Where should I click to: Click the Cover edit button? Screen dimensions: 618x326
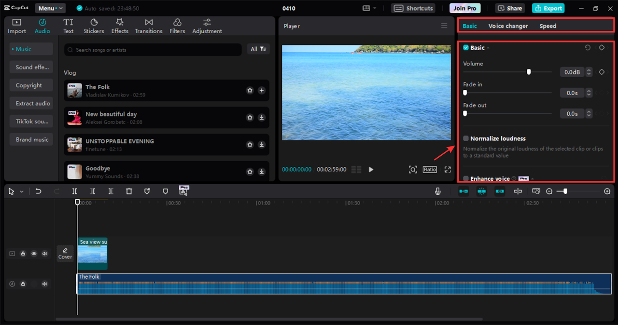pos(65,254)
